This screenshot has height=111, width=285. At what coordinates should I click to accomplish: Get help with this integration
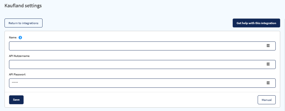(x=256, y=23)
